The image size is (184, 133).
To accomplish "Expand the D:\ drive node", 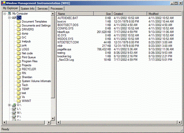I will pyautogui.click(x=9, y=105).
